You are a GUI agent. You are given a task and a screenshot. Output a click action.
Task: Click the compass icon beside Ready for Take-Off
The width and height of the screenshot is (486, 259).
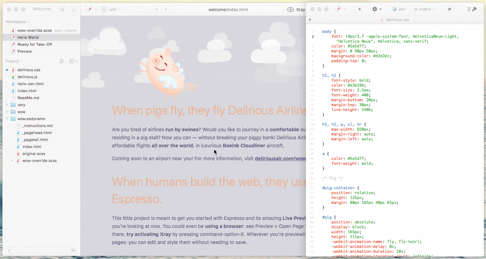(13, 44)
